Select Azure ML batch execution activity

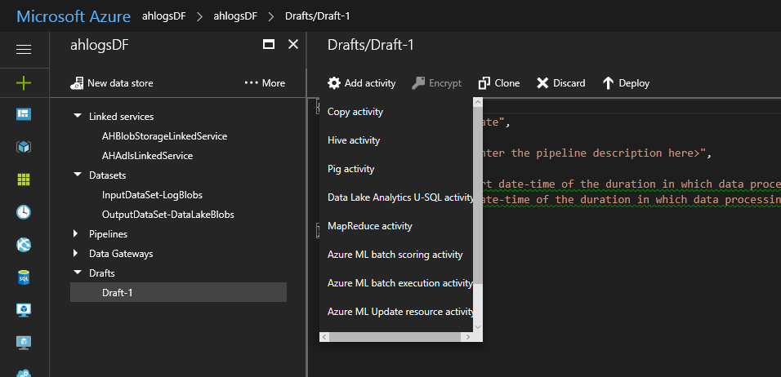(396, 283)
